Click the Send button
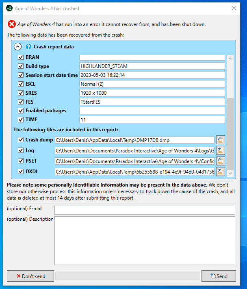Screen dimensions: 247x289 pyautogui.click(x=219, y=276)
